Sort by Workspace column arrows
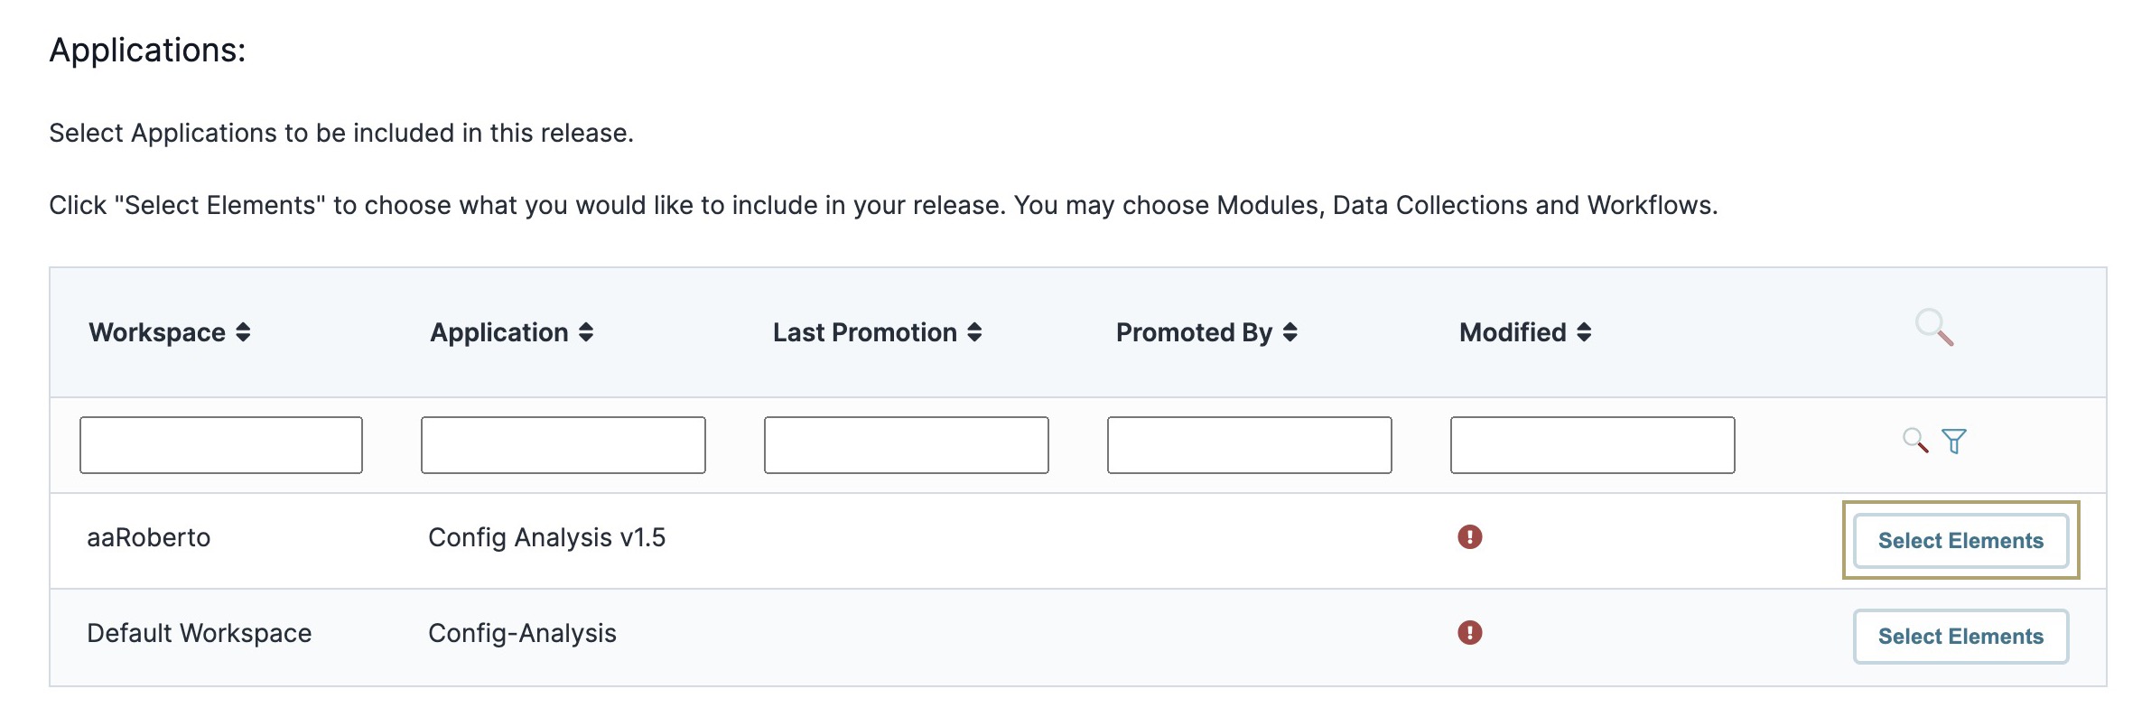This screenshot has width=2151, height=726. click(x=243, y=332)
